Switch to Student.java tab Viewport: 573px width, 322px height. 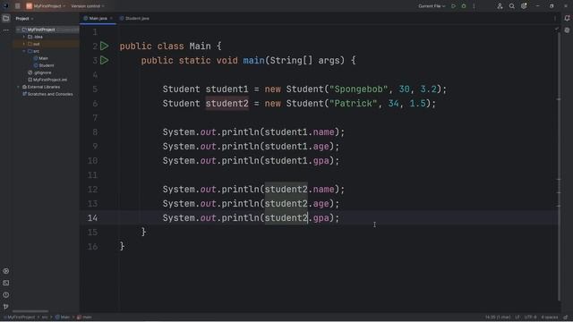[x=134, y=18]
